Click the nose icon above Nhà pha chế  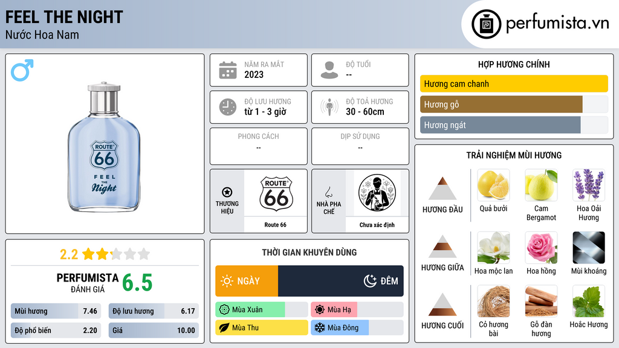(328, 192)
